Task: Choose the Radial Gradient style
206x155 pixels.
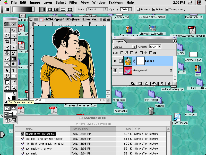Action: point(50,9)
